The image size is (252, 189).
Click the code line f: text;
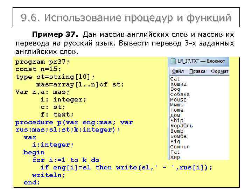click(x=57, y=114)
